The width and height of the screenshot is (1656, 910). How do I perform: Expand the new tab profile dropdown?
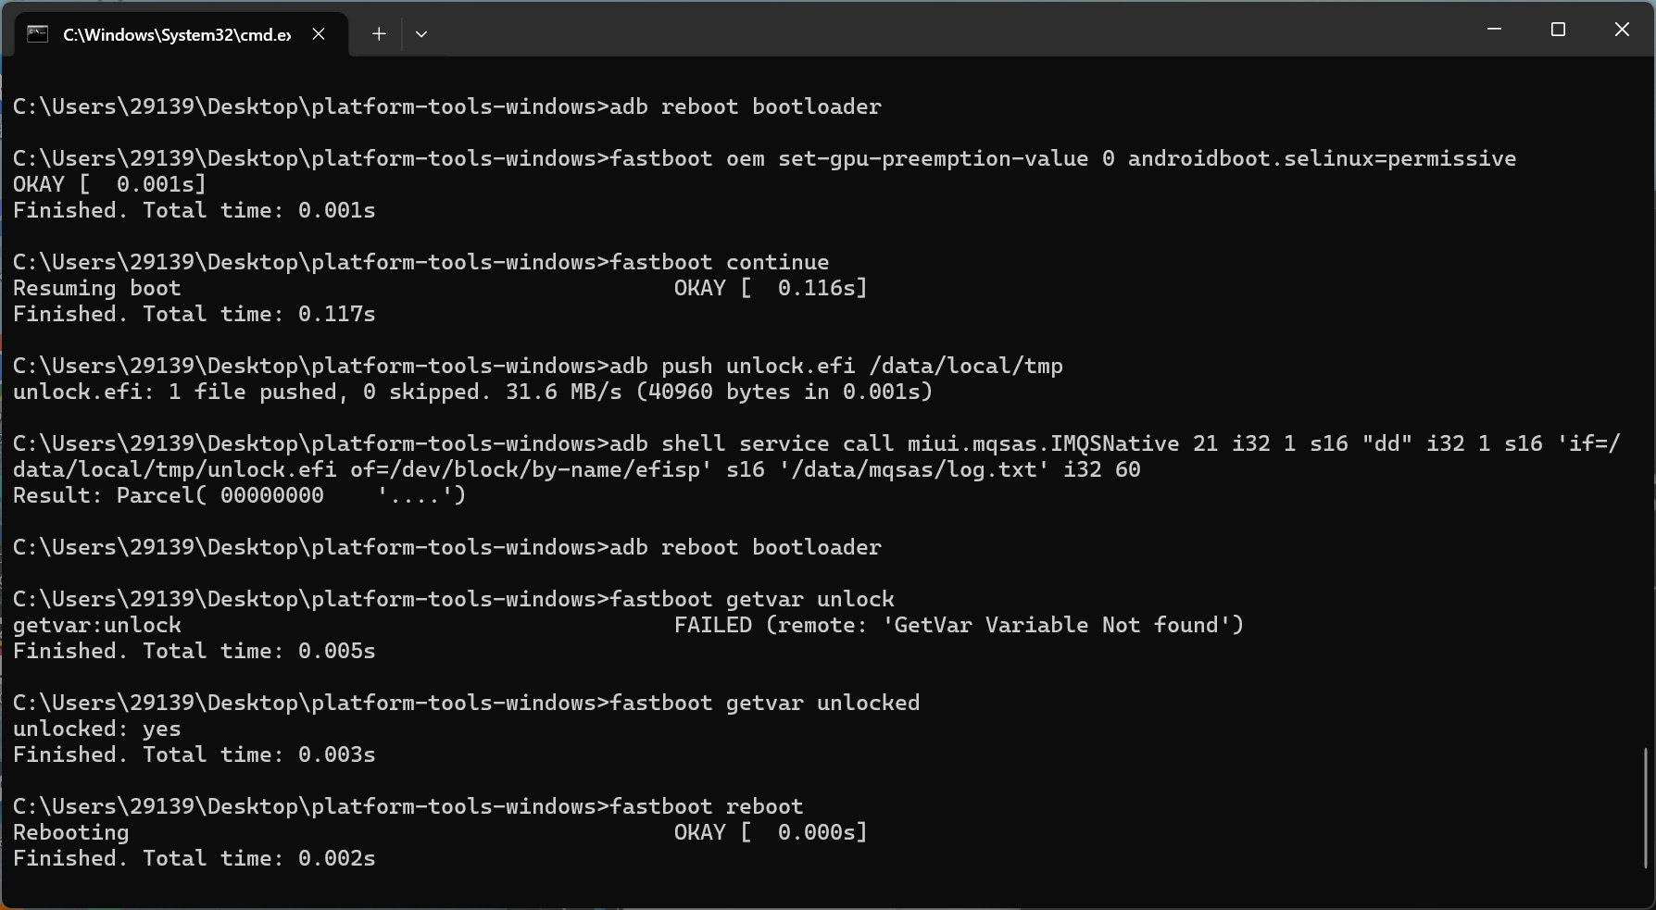click(421, 34)
